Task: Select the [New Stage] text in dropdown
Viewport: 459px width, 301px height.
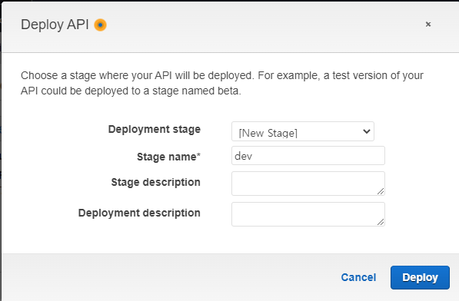Action: (268, 133)
